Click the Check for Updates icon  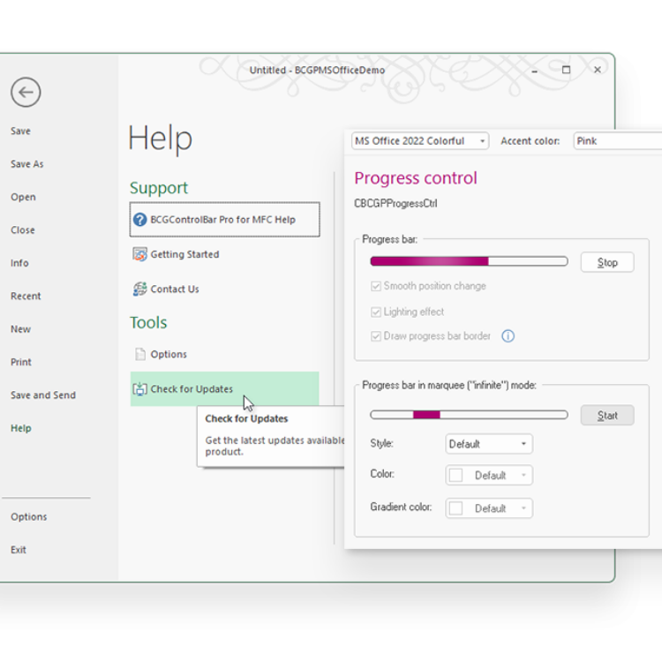click(x=139, y=389)
